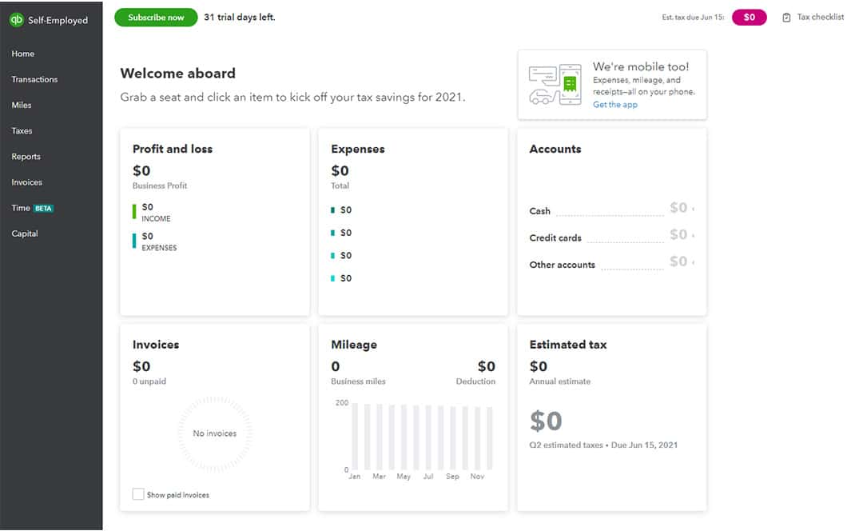Image resolution: width=847 pixels, height=531 pixels.
Task: Click the green INCOME color bar
Action: (134, 211)
